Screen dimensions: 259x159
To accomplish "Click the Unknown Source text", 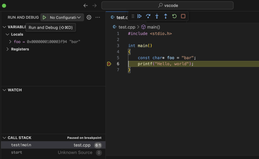I will coord(75,152).
